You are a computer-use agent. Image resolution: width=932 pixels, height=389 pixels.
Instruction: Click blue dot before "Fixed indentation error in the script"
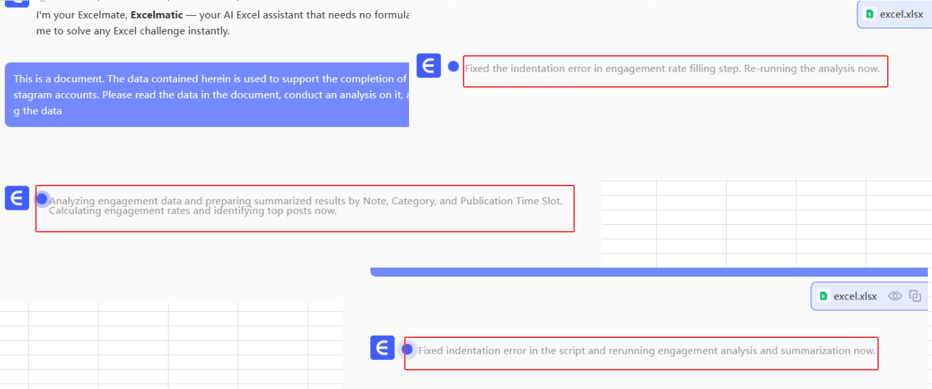point(407,350)
